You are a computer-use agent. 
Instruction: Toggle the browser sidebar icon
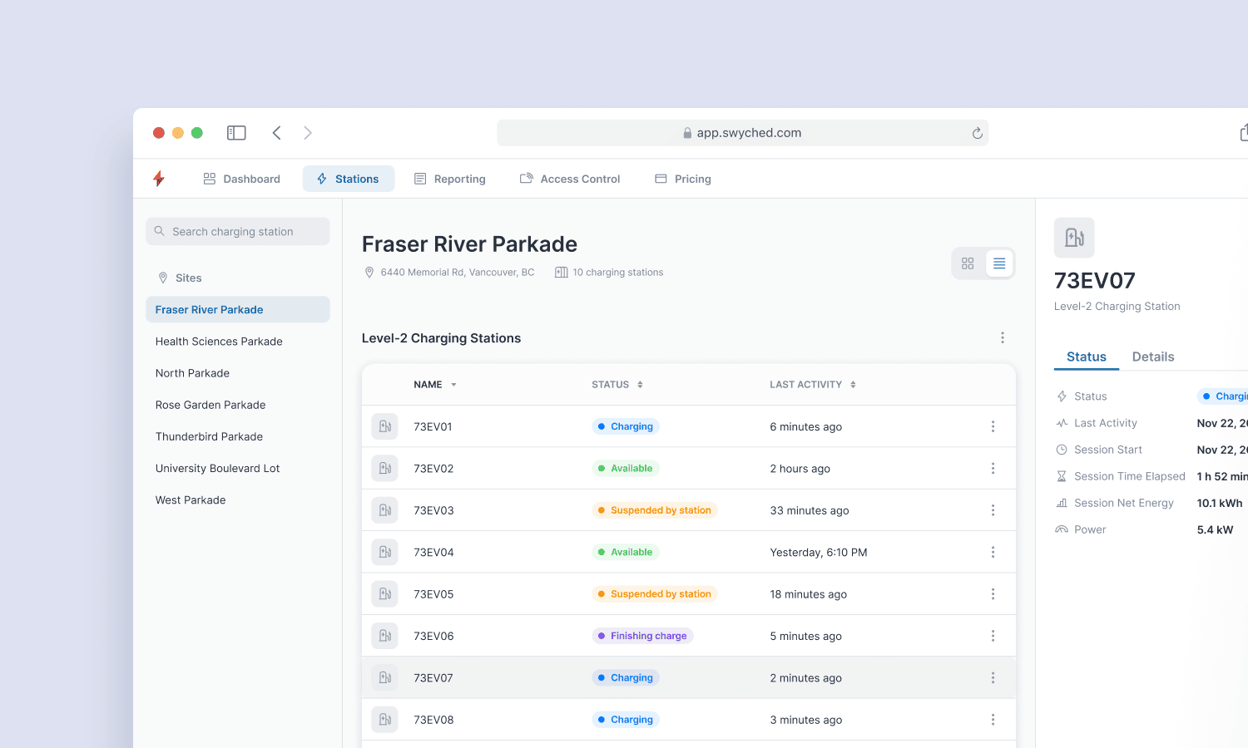pyautogui.click(x=236, y=133)
